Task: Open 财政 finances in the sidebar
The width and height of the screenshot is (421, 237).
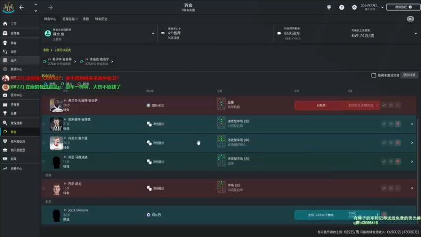Action: pyautogui.click(x=20, y=159)
